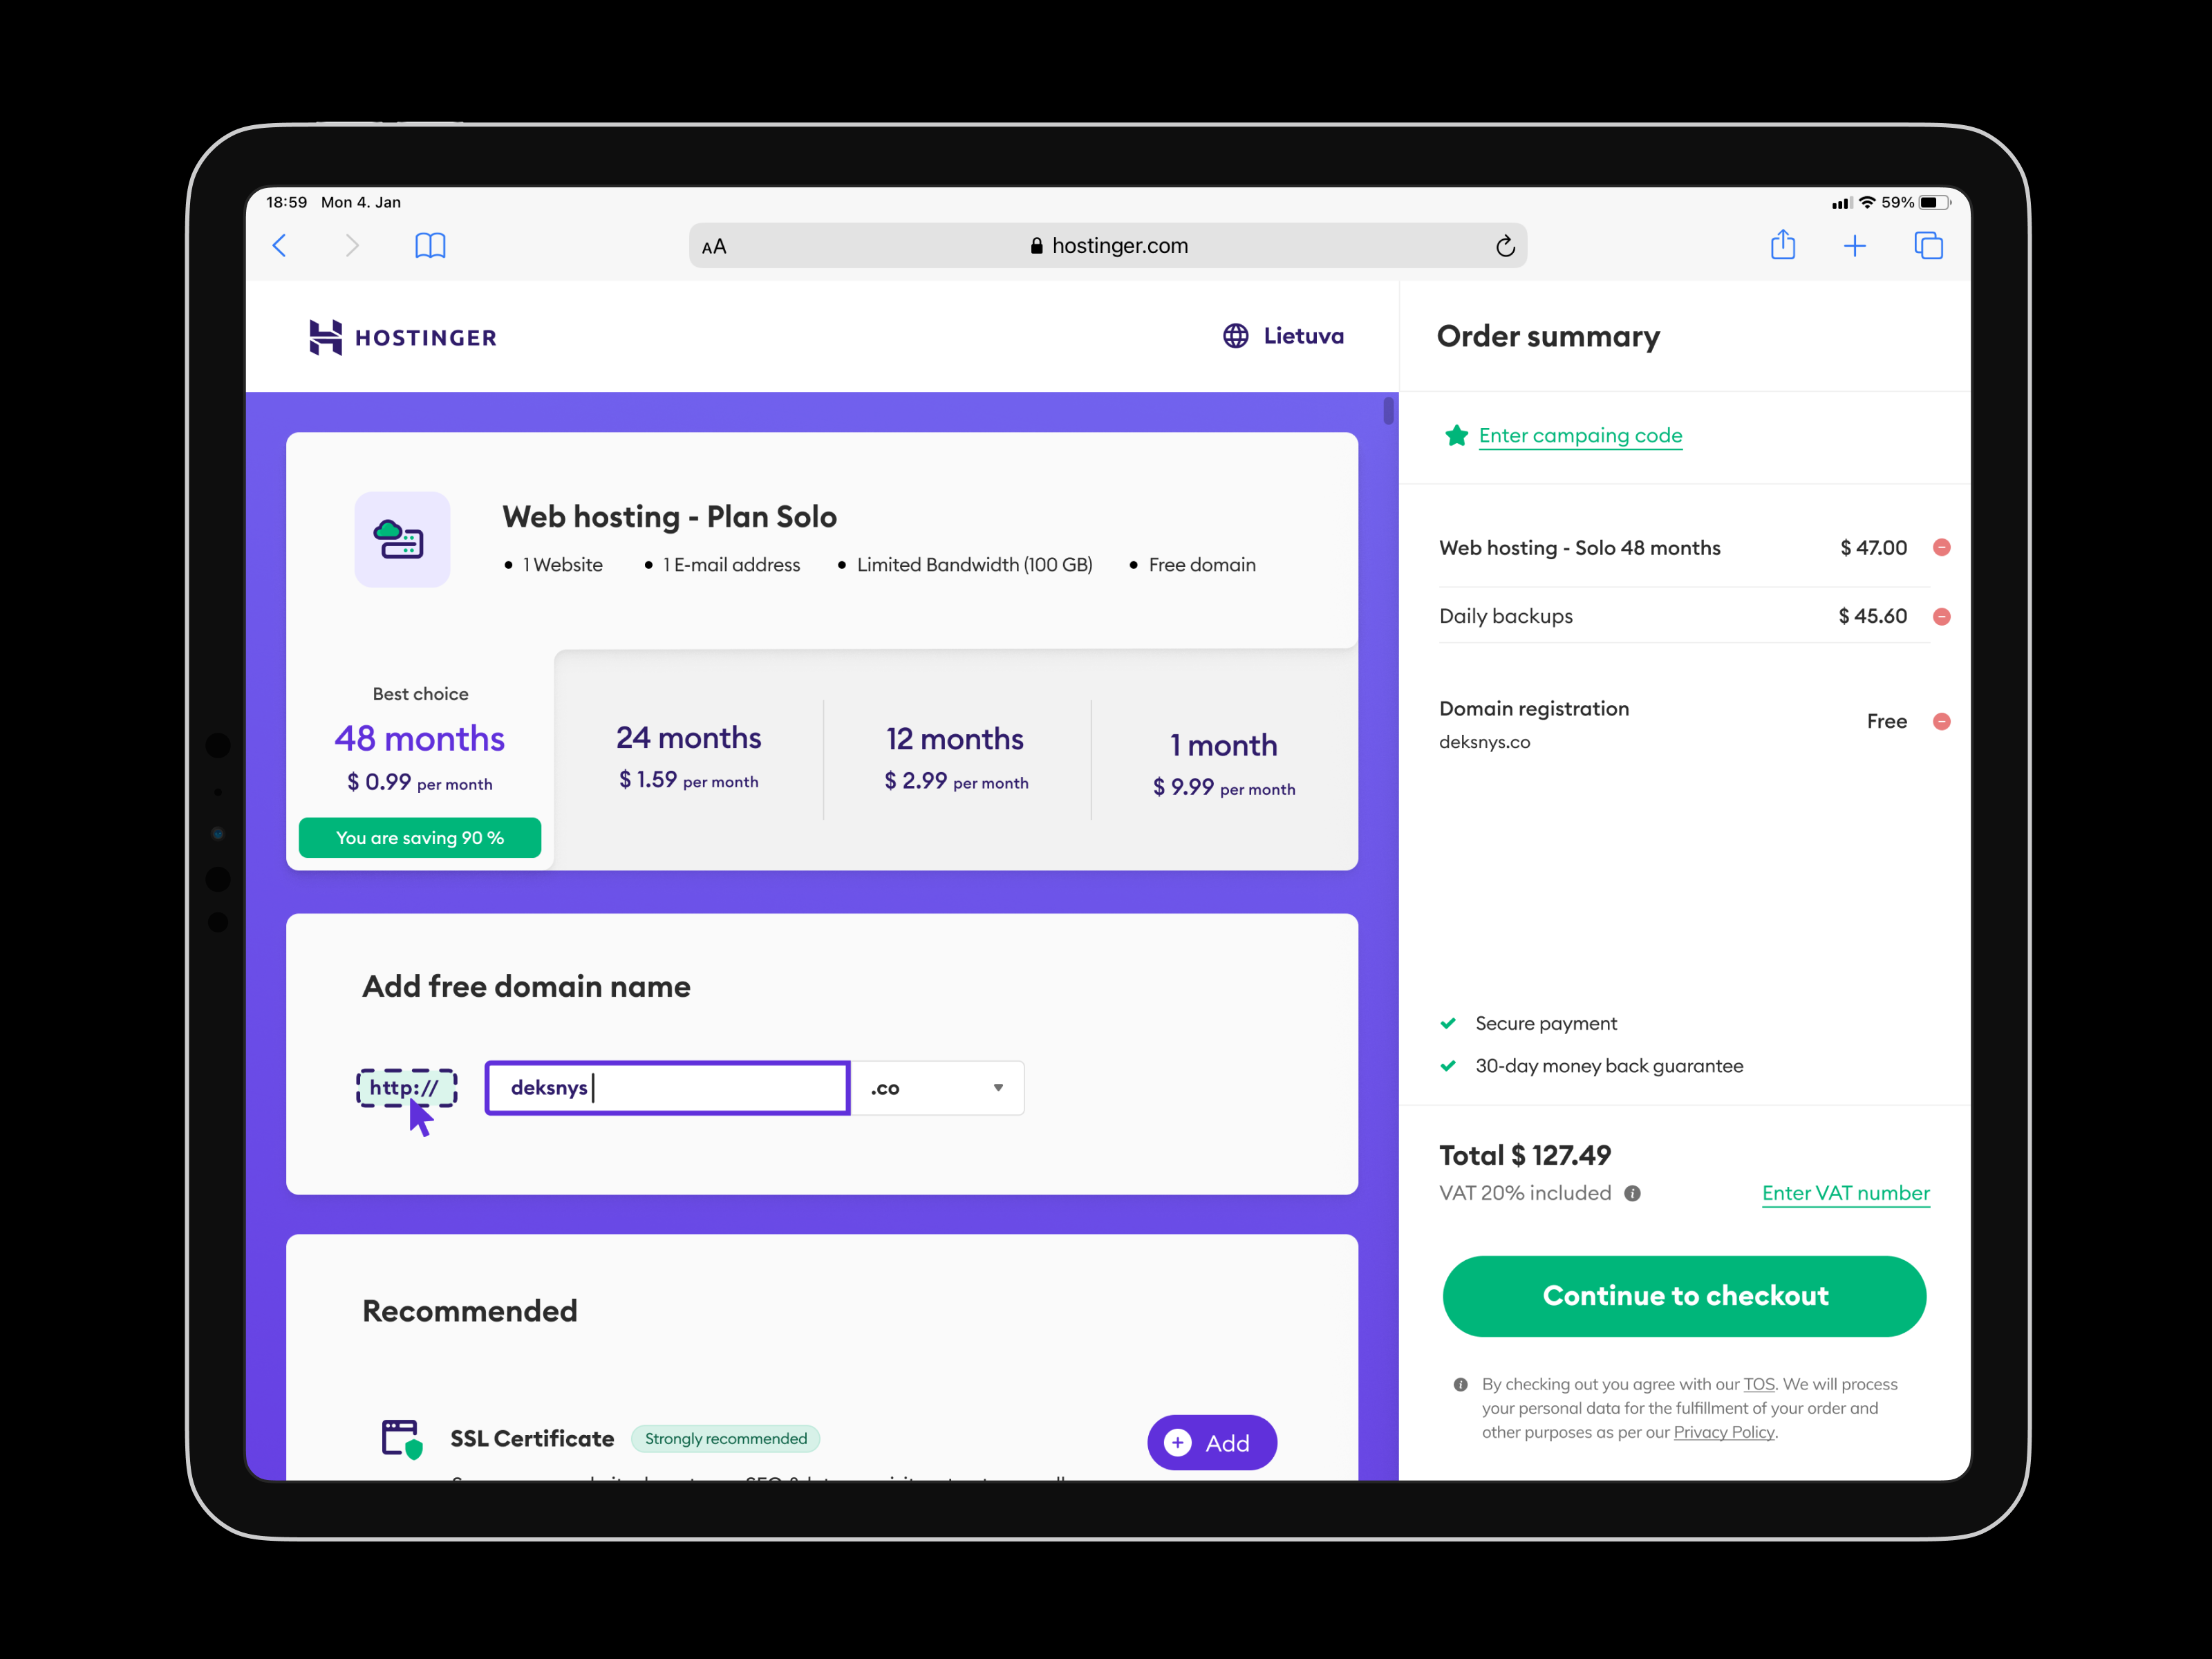Open the TOS link
The image size is (2212, 1659).
[x=1759, y=1385]
